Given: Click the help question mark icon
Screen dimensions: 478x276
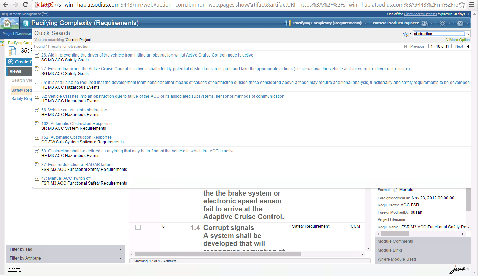Looking at the screenshot, I should 460,23.
